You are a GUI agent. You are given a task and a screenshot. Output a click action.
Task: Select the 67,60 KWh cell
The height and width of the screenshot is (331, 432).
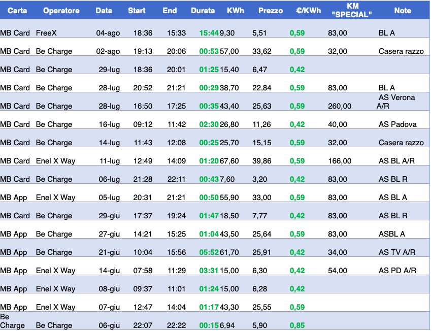[x=229, y=161]
